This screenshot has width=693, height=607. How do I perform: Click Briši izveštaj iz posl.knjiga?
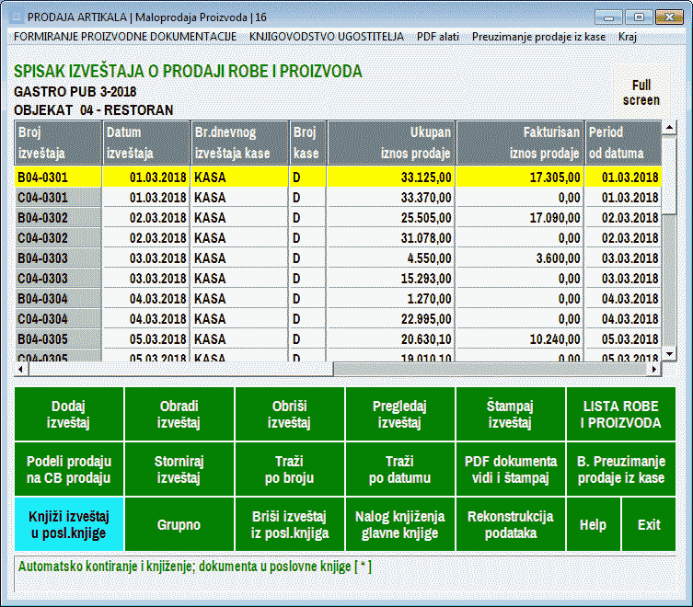[x=290, y=524]
